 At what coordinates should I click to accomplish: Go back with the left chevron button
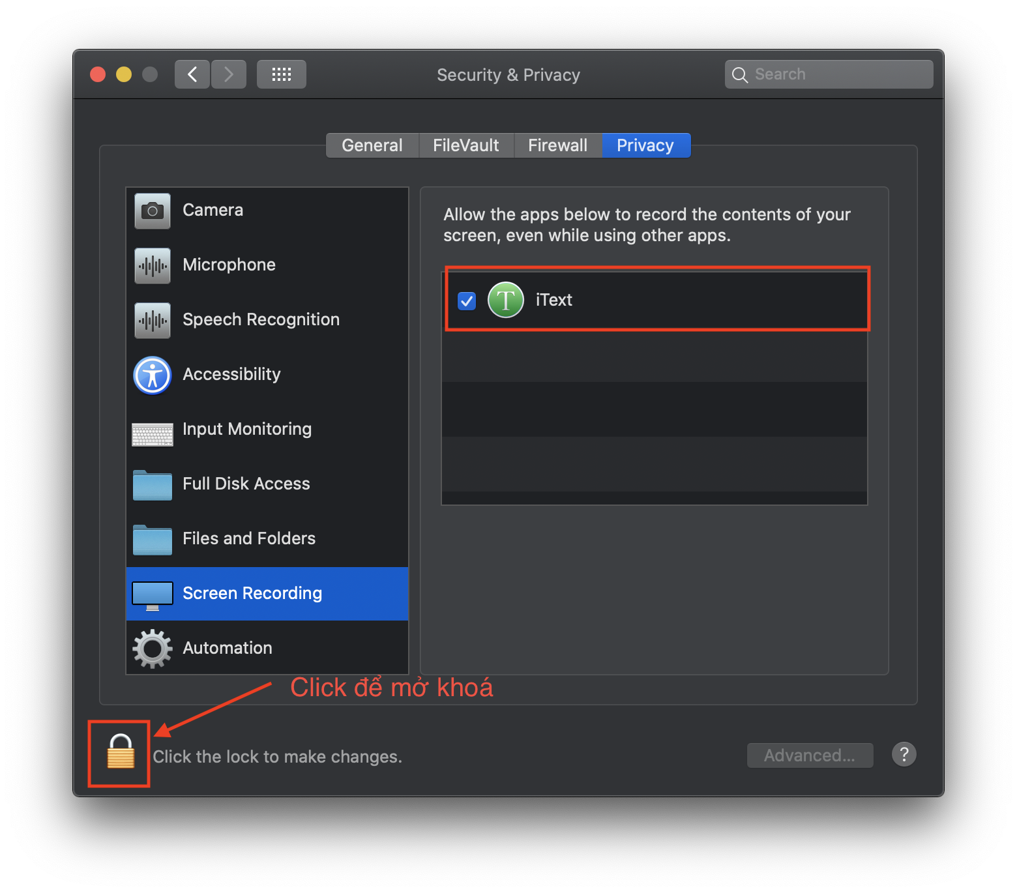click(192, 74)
